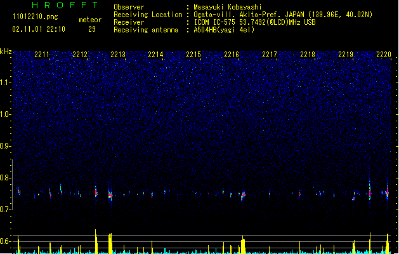Click the 'Observer' field label
This screenshot has width=399, height=254.
[129, 7]
